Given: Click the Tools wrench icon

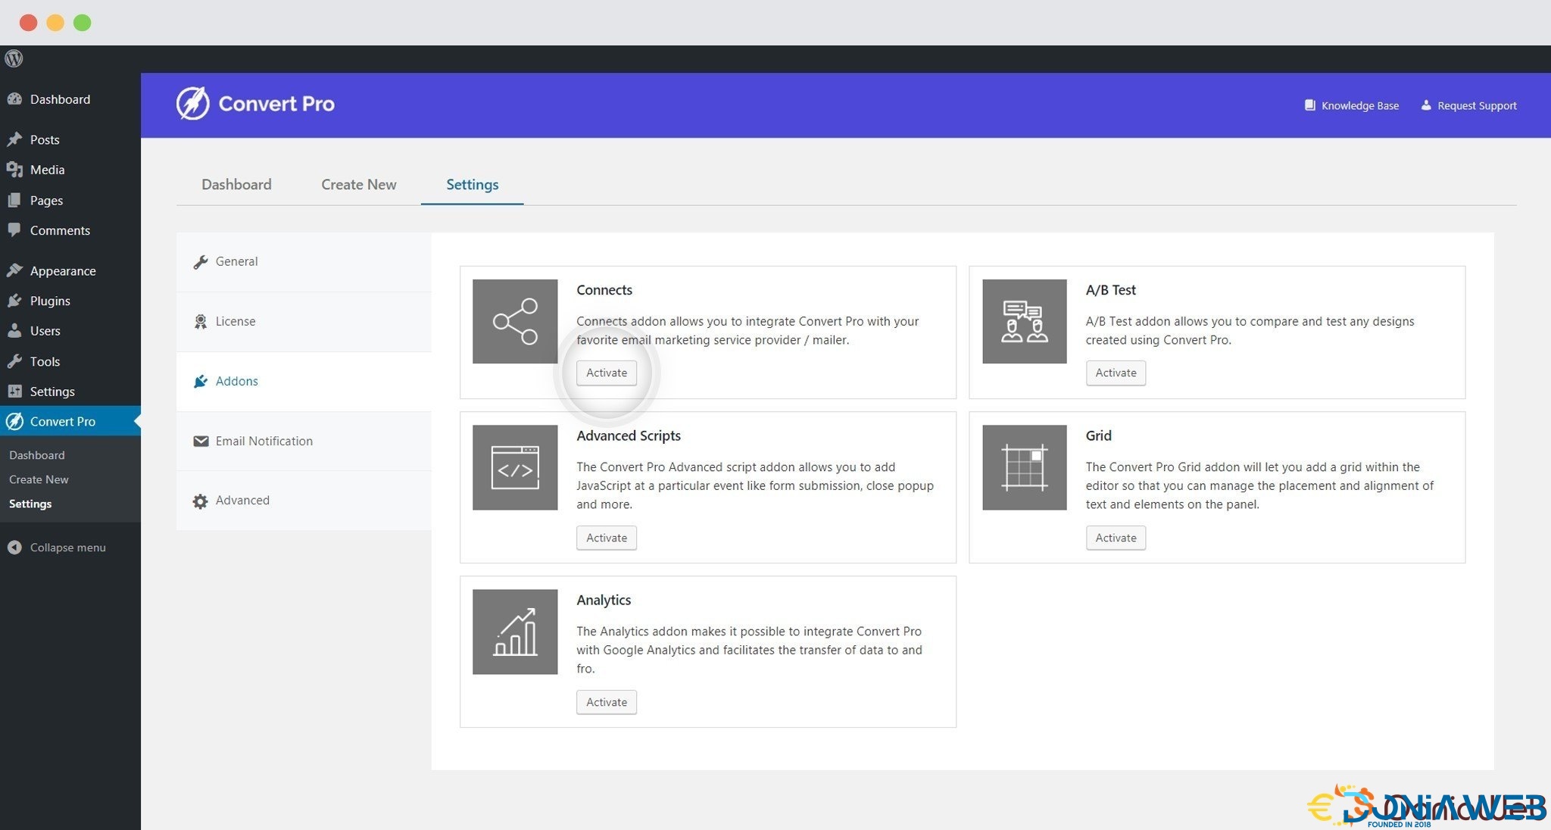Looking at the screenshot, I should (14, 361).
